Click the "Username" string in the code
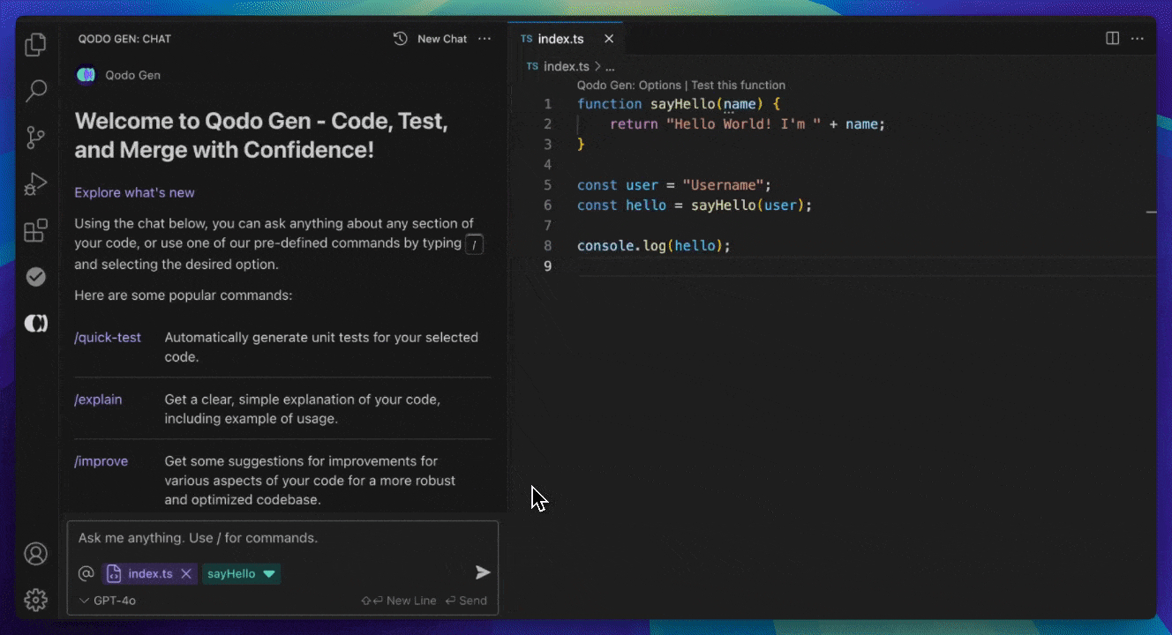The height and width of the screenshot is (635, 1172). click(723, 185)
